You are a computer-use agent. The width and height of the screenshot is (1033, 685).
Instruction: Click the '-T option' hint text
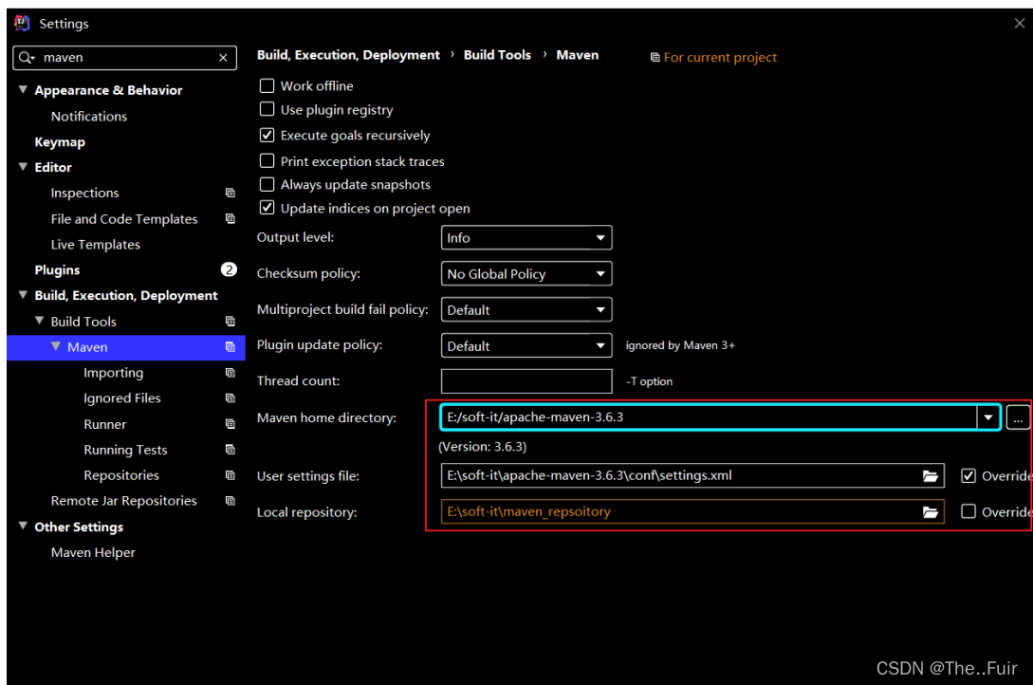[649, 381]
